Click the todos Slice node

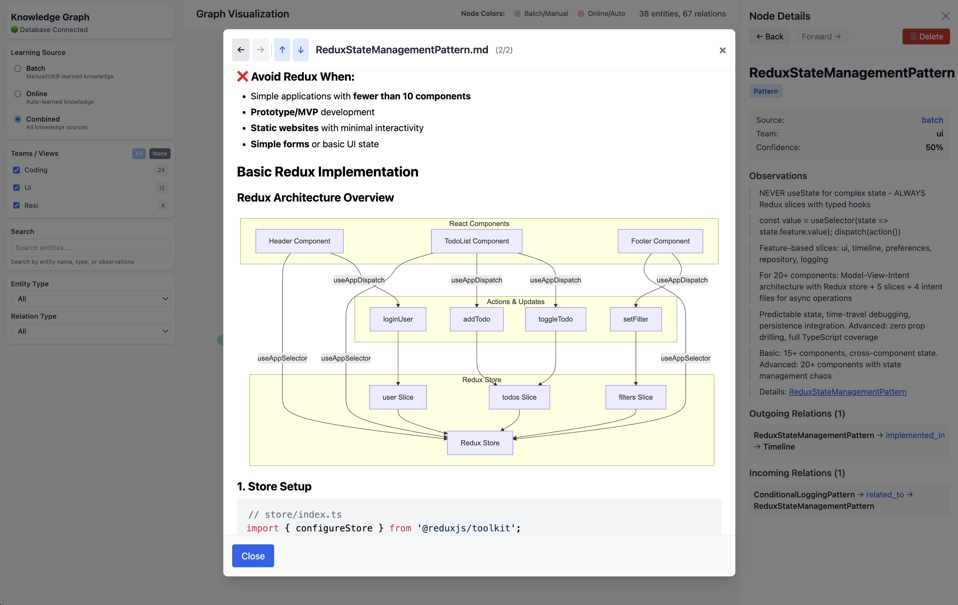(519, 397)
